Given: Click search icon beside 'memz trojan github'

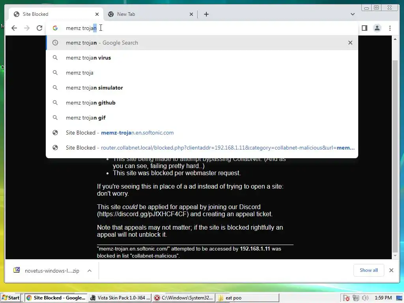Looking at the screenshot, I should click(x=55, y=103).
